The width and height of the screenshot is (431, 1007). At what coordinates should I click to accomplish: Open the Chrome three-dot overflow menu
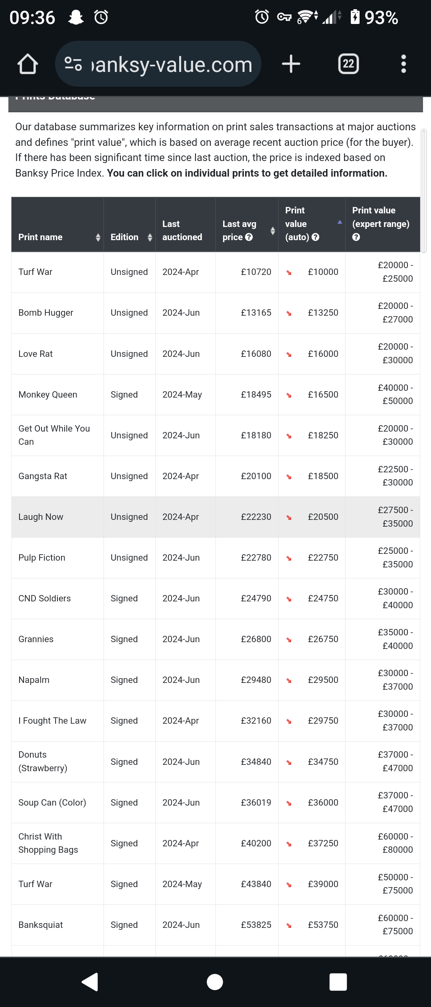(x=403, y=64)
